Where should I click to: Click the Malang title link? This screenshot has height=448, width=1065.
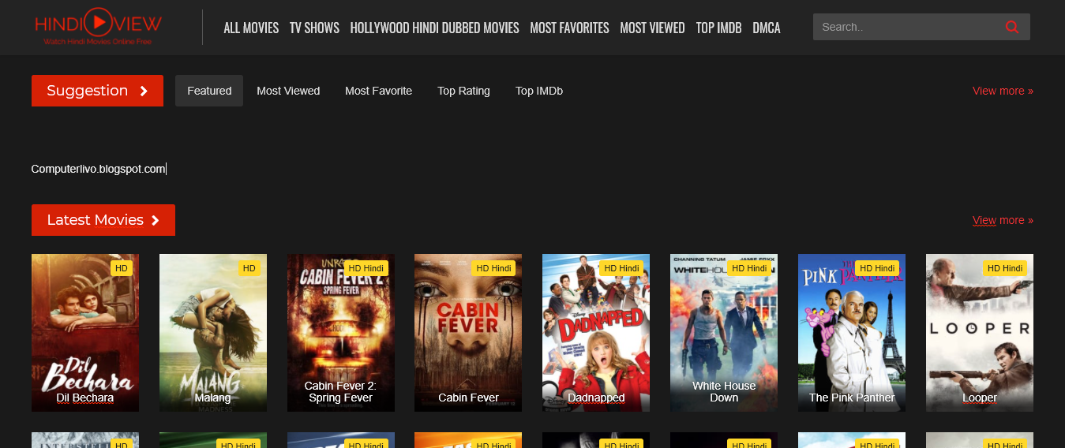coord(213,398)
